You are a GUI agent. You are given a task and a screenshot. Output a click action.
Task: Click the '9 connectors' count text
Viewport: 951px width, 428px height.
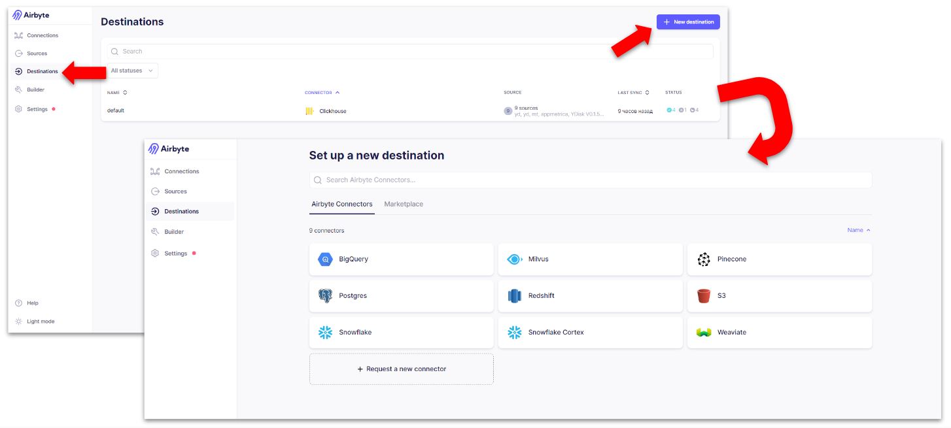(x=327, y=231)
